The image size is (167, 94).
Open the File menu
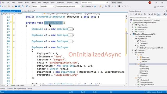[3, 2]
